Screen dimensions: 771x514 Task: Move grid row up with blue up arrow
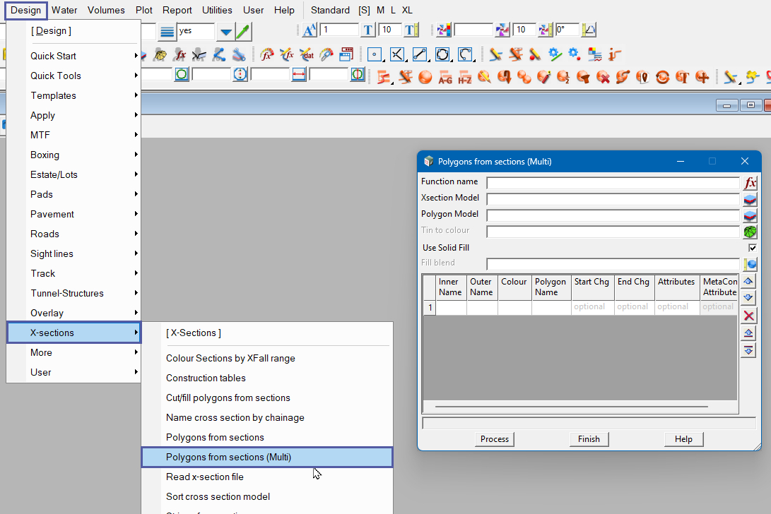click(749, 281)
